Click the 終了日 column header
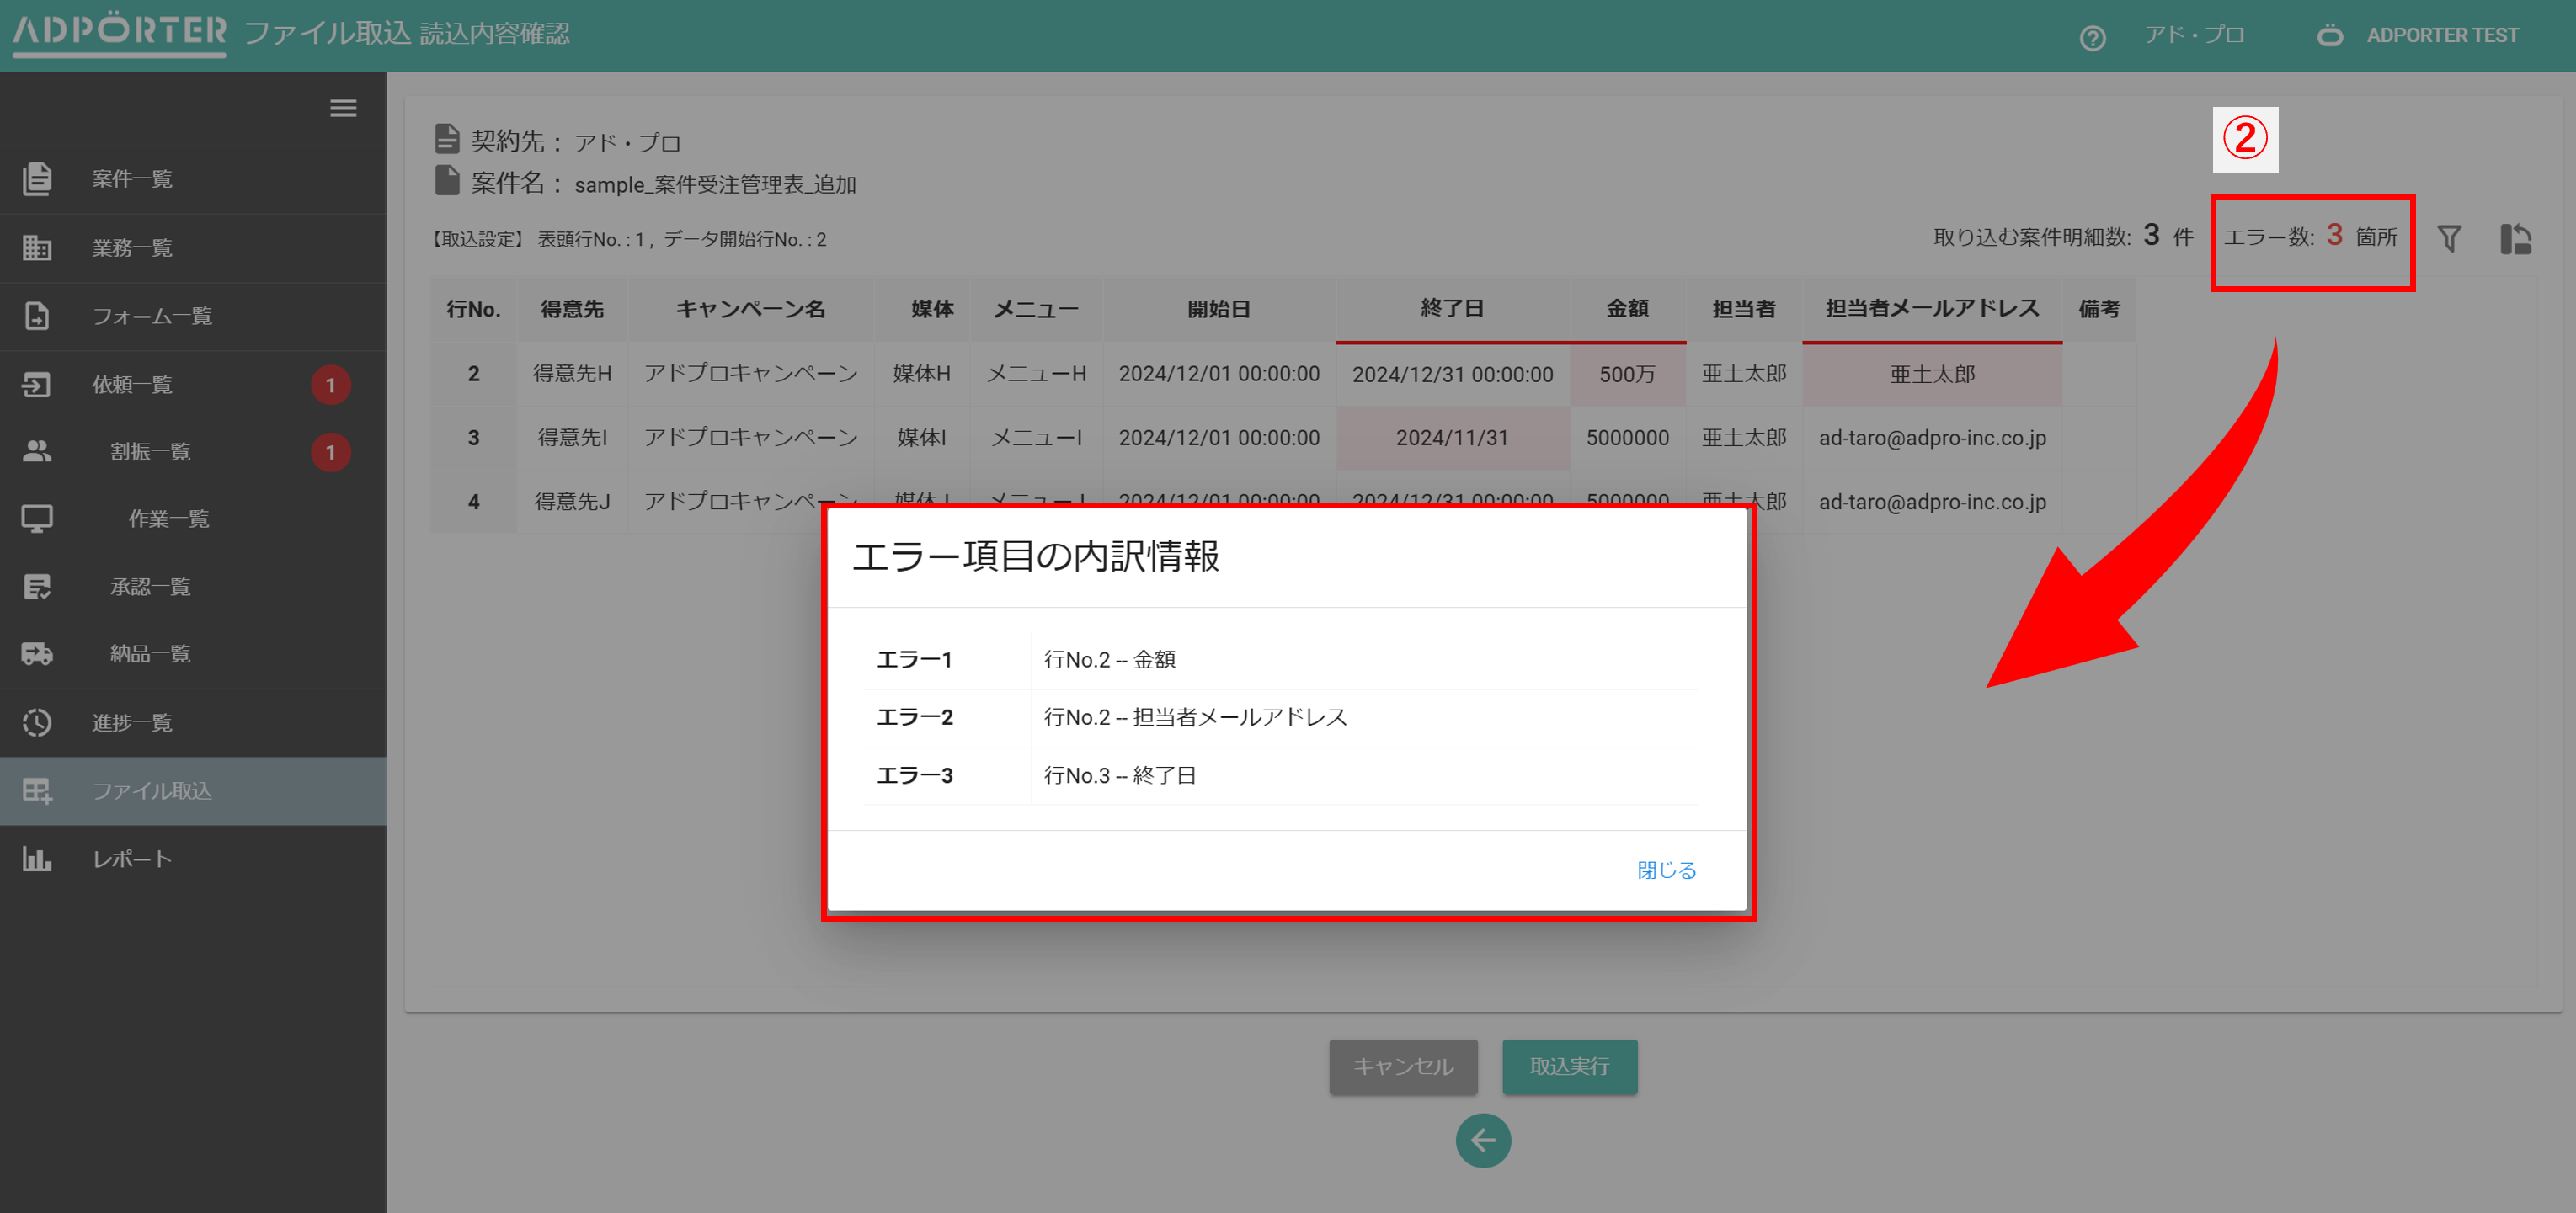Image resolution: width=2576 pixels, height=1213 pixels. click(1452, 309)
